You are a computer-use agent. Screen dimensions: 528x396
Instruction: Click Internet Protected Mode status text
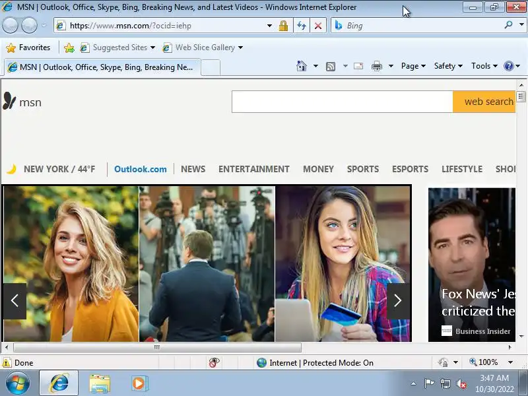point(321,362)
